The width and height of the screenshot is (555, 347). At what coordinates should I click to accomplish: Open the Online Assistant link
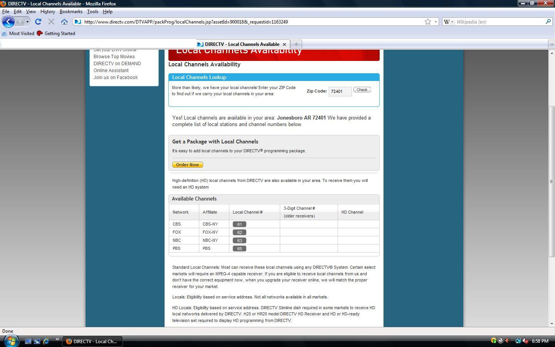pyautogui.click(x=111, y=71)
